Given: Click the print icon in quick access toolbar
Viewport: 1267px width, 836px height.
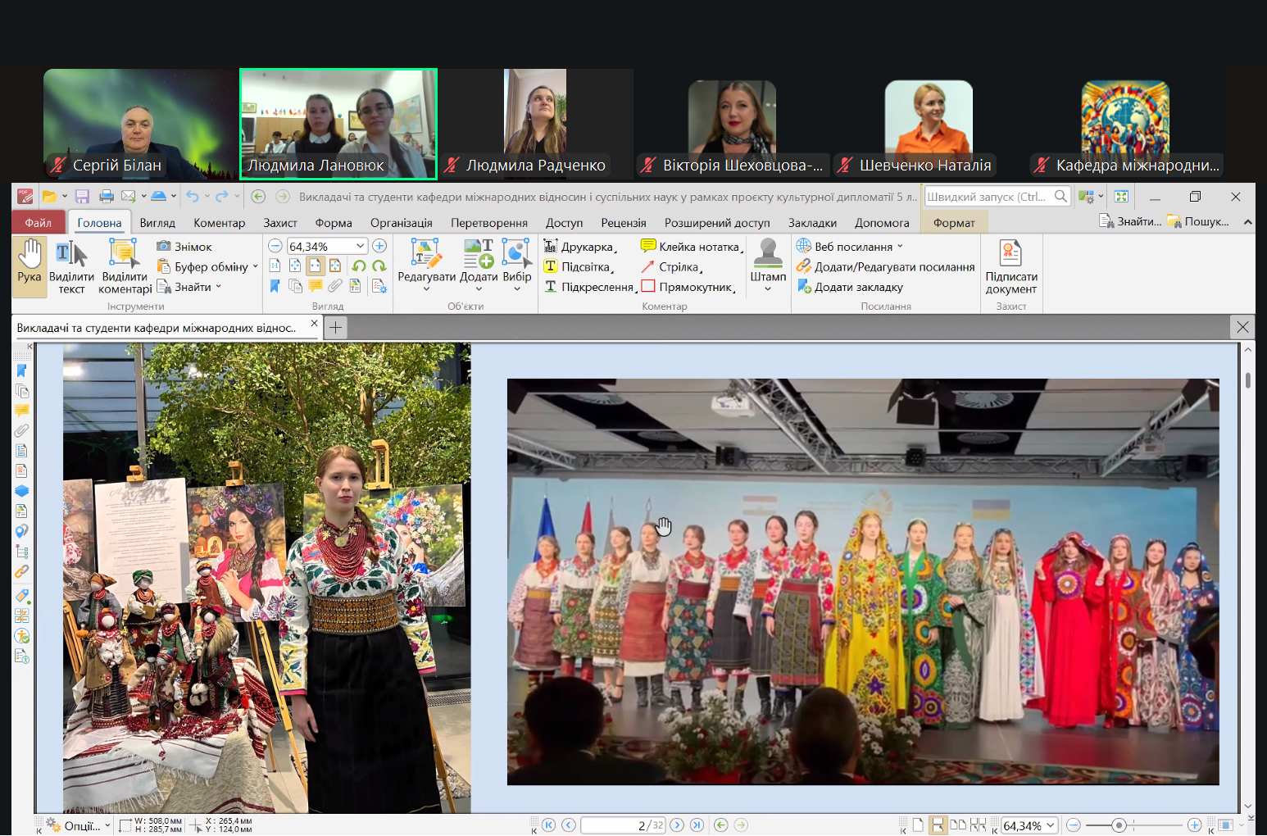Looking at the screenshot, I should click(107, 197).
